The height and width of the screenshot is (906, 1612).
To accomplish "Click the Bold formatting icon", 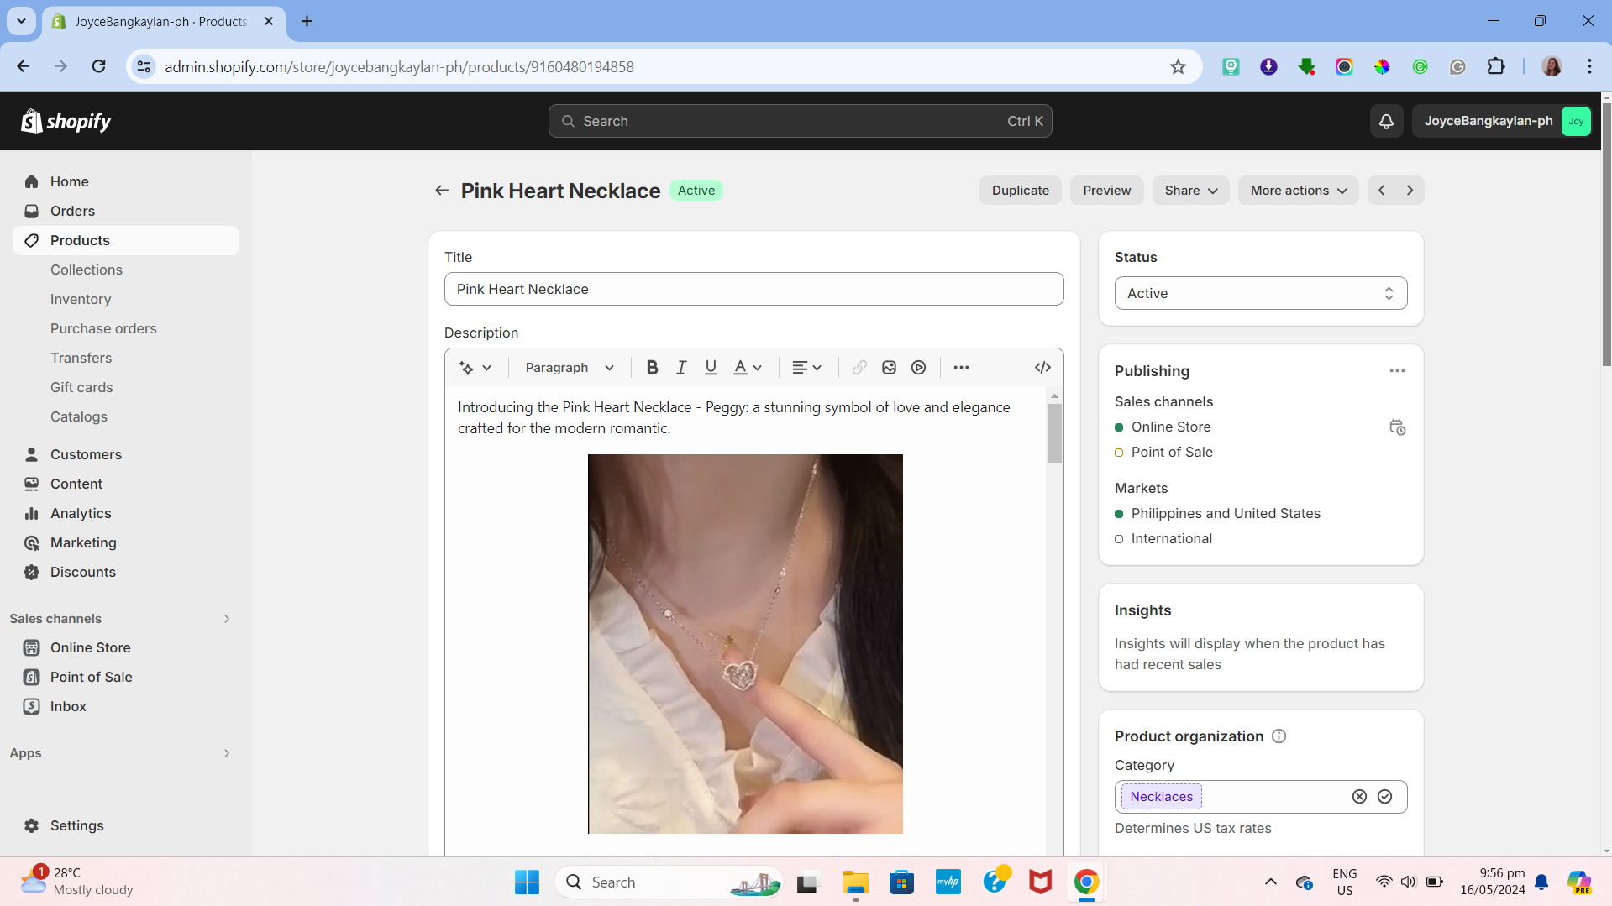I will pyautogui.click(x=652, y=368).
